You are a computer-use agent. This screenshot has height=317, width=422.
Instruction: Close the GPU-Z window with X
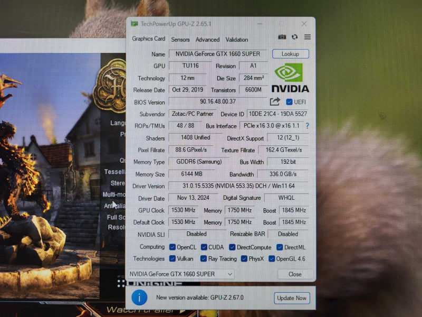[304, 24]
